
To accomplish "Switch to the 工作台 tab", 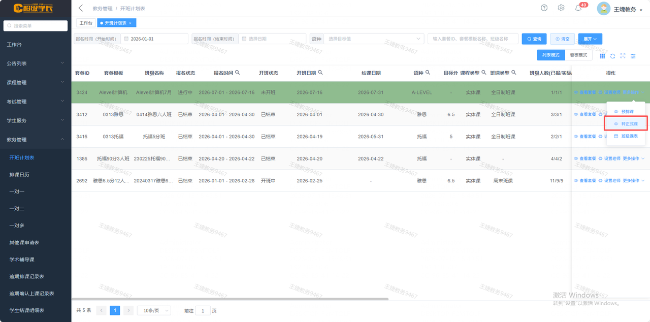I will tap(86, 23).
